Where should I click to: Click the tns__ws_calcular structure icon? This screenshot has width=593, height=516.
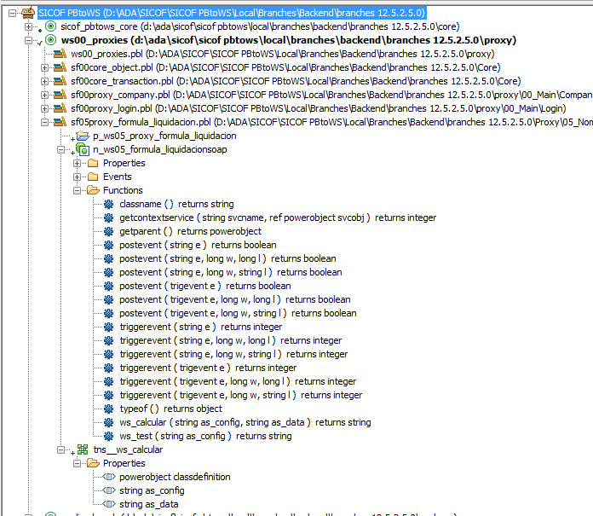[82, 449]
